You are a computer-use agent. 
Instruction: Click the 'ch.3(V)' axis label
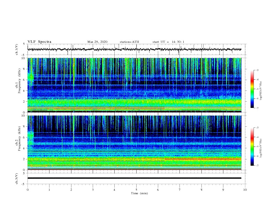click(x=17, y=179)
